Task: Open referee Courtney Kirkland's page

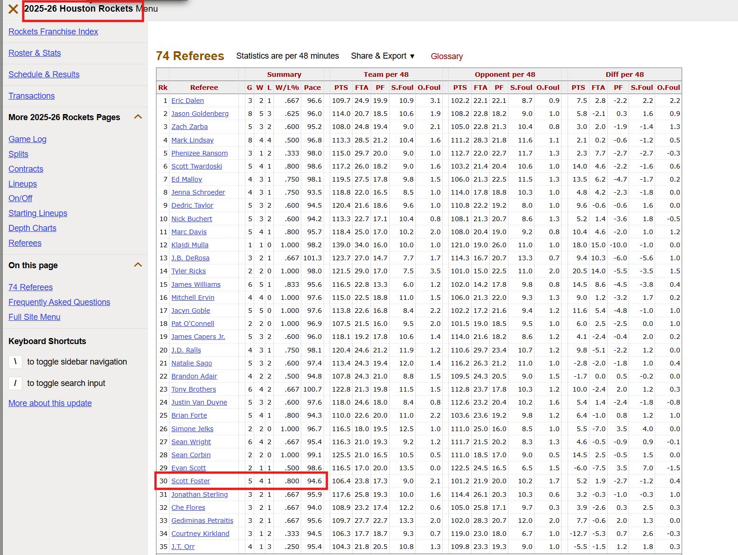Action: click(x=200, y=534)
